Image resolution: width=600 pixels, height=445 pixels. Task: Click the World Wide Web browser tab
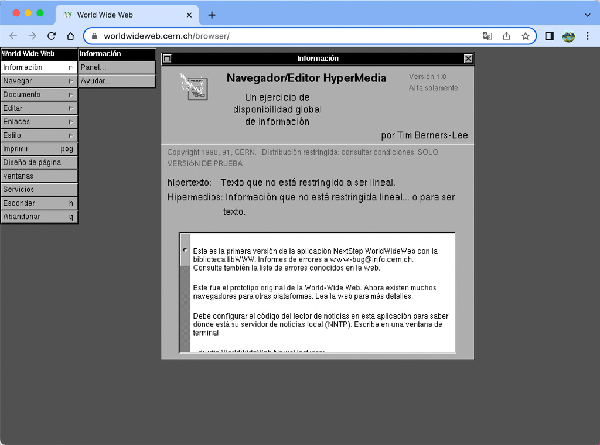point(127,15)
